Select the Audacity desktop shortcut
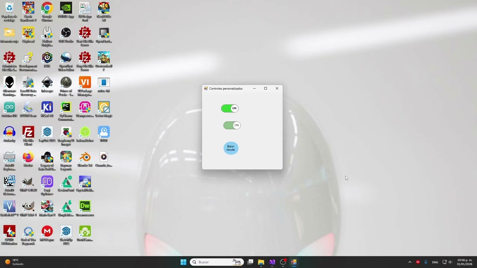The width and height of the screenshot is (477, 268). tap(9, 134)
